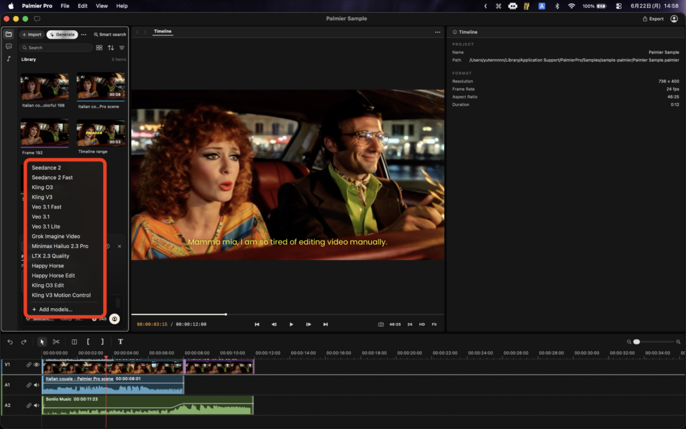The image size is (686, 429).
Task: Redo the last timeline action
Action: point(23,341)
